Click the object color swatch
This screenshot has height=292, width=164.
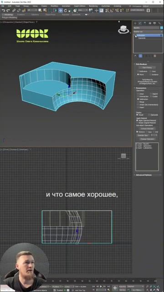tap(162, 28)
